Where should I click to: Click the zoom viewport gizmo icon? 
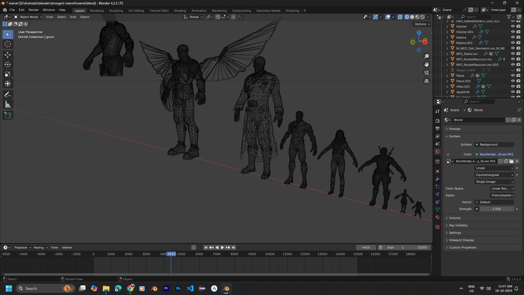pyautogui.click(x=427, y=56)
